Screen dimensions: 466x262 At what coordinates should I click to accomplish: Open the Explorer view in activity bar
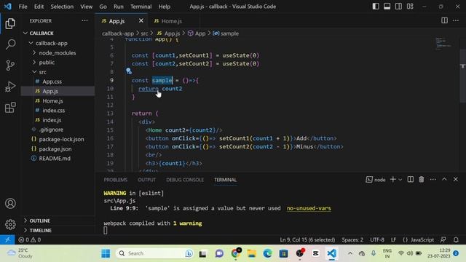(x=10, y=23)
